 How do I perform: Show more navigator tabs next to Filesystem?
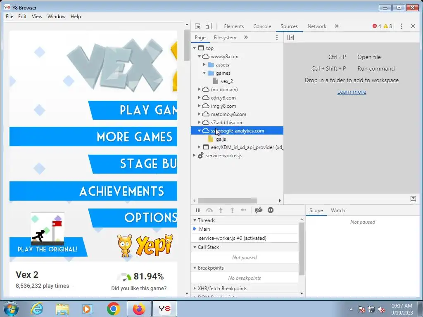pos(246,37)
